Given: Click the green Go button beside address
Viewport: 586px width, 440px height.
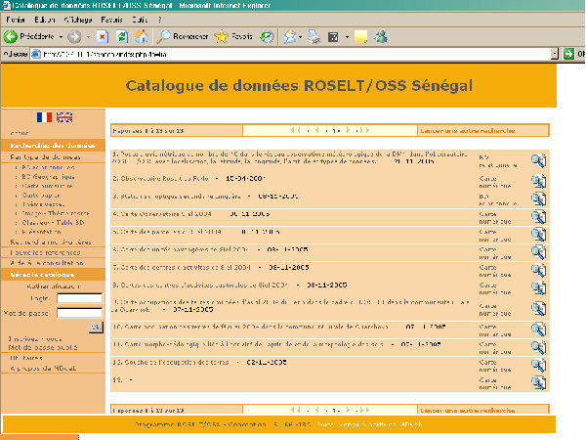Looking at the screenshot, I should pos(568,54).
